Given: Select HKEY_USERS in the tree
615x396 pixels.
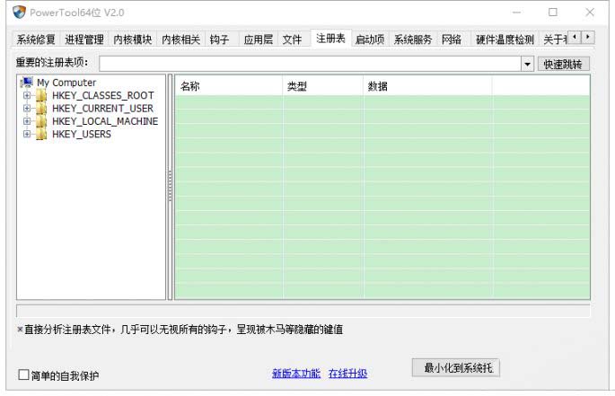Looking at the screenshot, I should coord(82,134).
